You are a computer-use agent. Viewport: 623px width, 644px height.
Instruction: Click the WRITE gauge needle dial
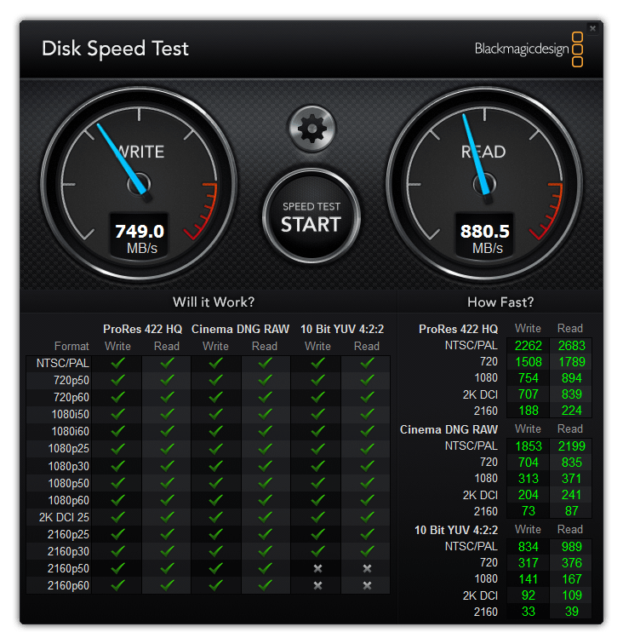(139, 184)
